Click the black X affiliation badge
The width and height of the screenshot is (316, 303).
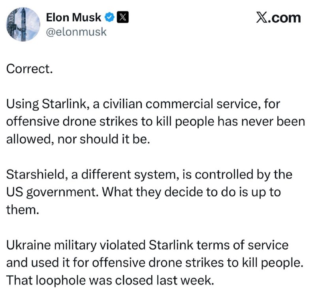(122, 17)
